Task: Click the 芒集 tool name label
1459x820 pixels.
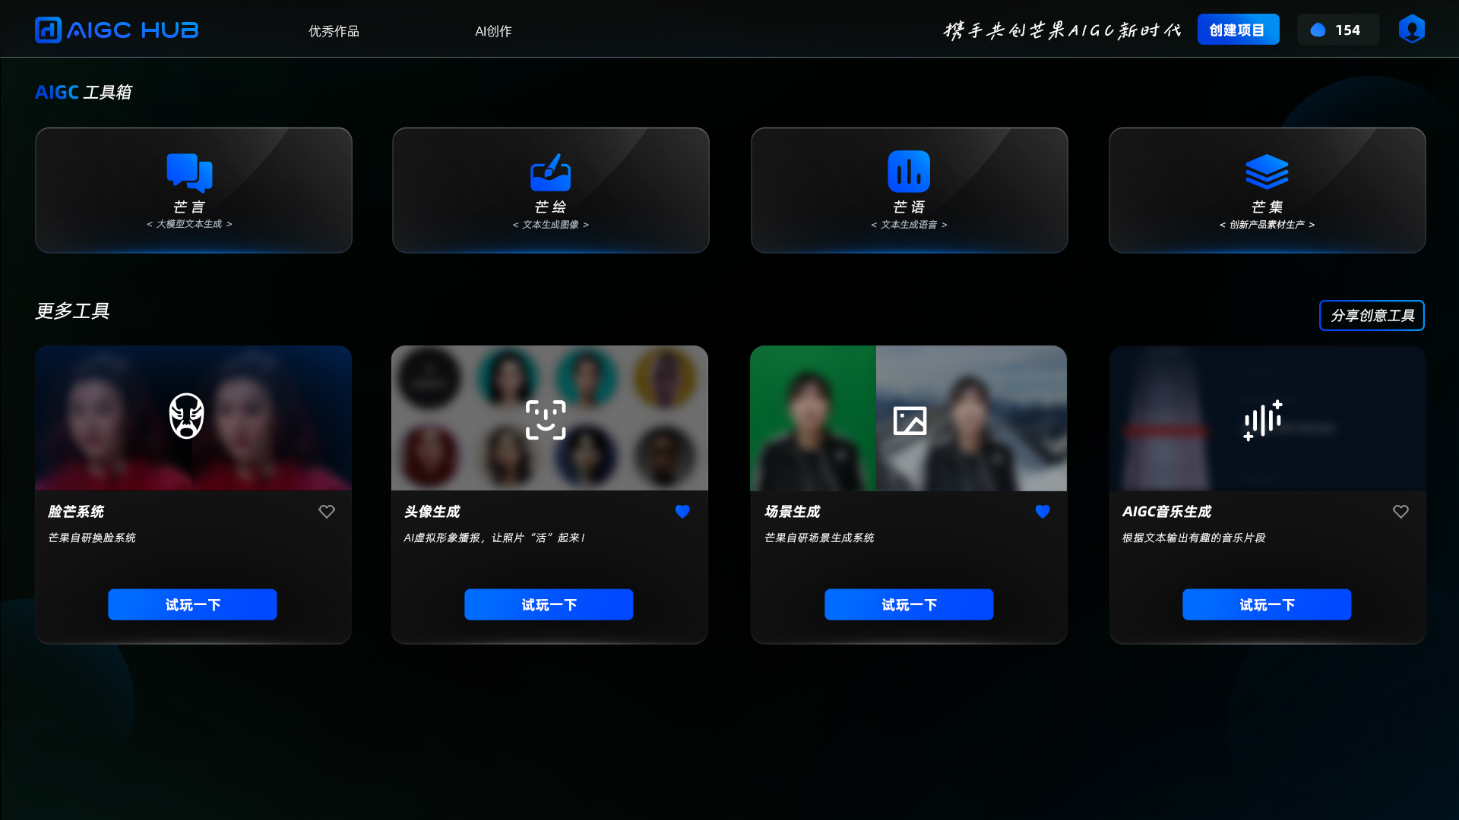Action: click(1267, 207)
